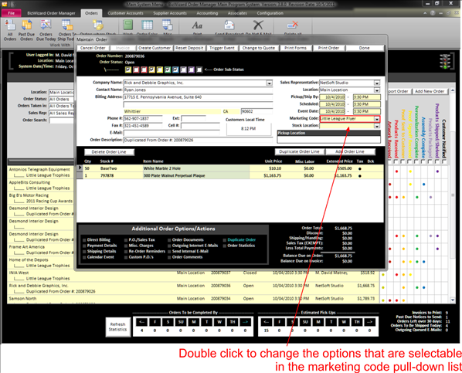Click the forward arrow in Orders To be Completed By
The height and width of the screenshot is (373, 462).
(x=246, y=322)
